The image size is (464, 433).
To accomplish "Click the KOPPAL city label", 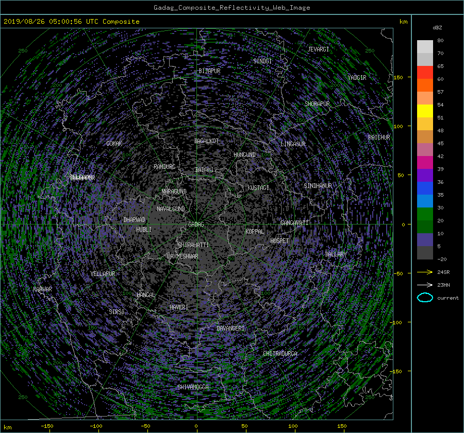I will point(255,232).
